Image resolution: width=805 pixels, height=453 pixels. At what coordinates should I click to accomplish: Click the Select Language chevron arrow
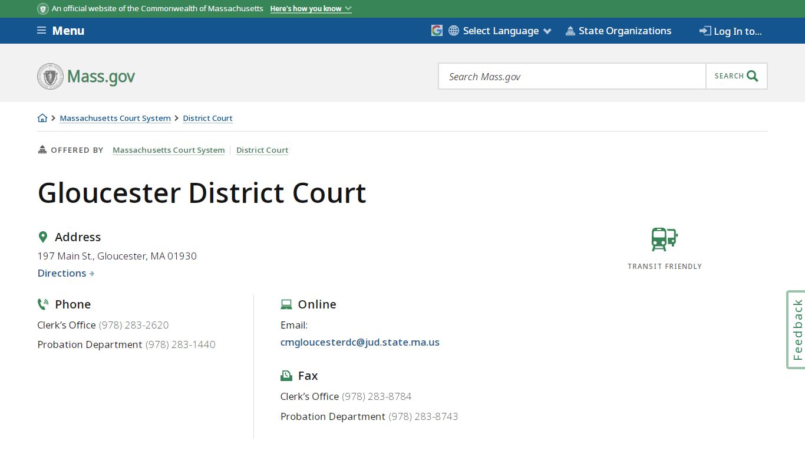547,31
